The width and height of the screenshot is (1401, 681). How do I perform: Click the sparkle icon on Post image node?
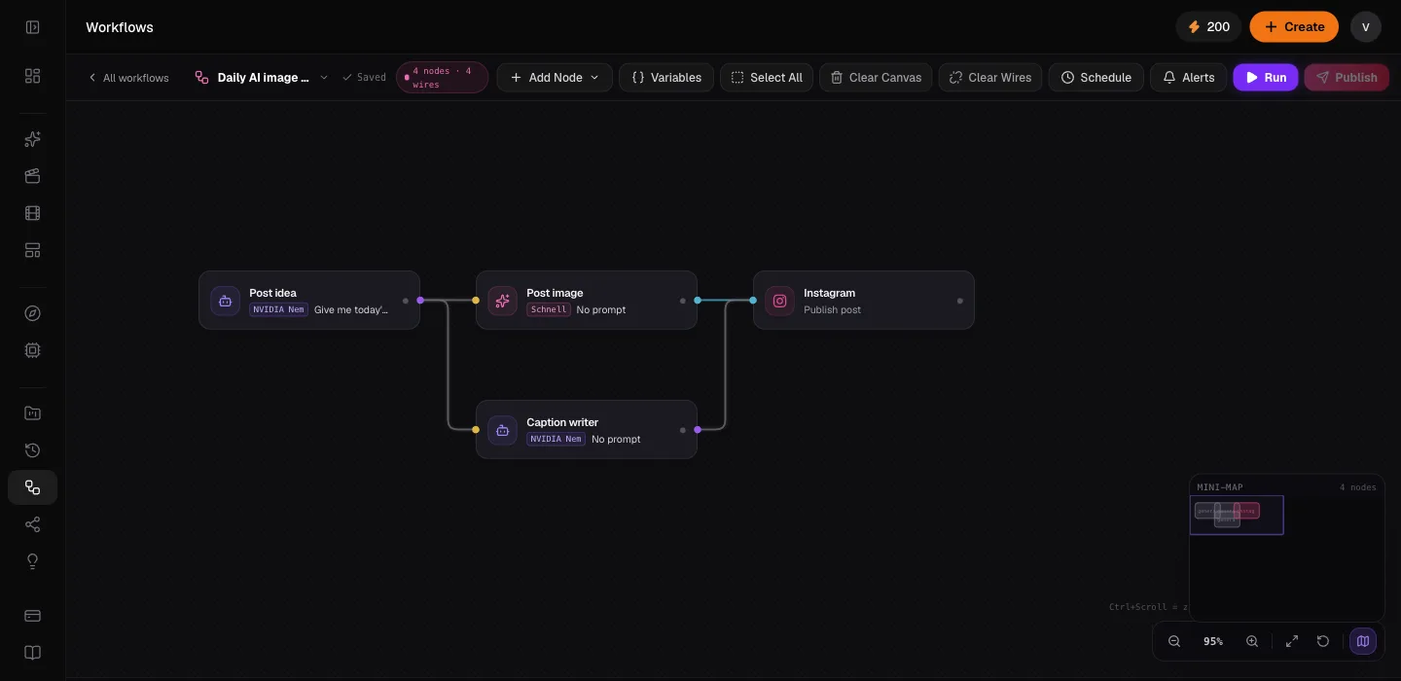pyautogui.click(x=502, y=301)
